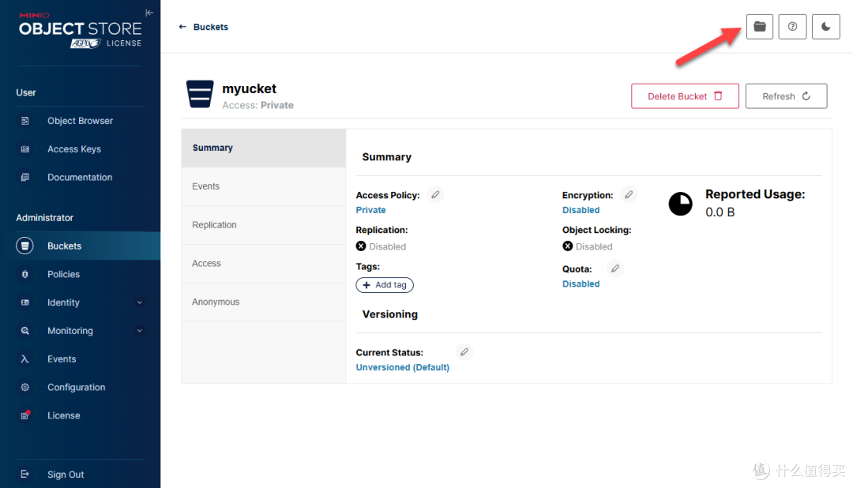This screenshot has height=488, width=853.
Task: Click the MinIO Object Store logo
Action: [x=80, y=32]
